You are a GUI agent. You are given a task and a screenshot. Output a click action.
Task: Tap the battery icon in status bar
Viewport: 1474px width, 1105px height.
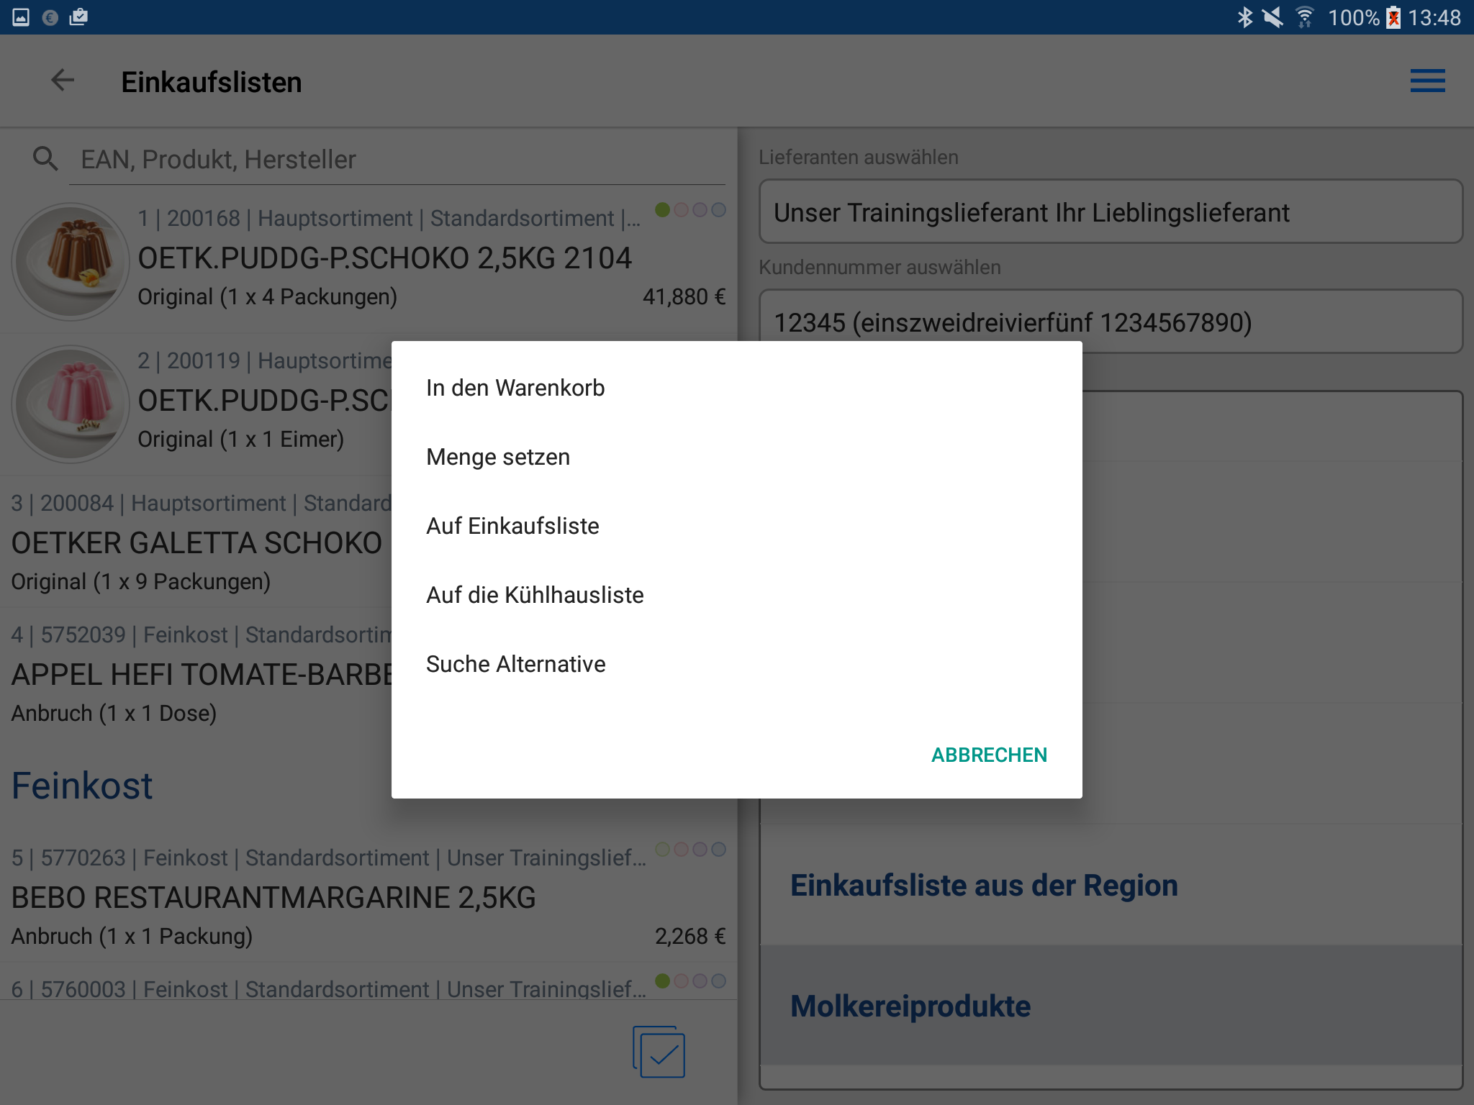(x=1393, y=17)
